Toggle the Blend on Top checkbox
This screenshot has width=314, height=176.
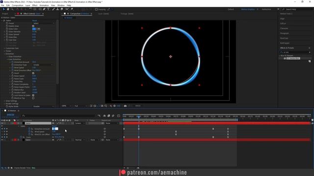tap(33, 98)
